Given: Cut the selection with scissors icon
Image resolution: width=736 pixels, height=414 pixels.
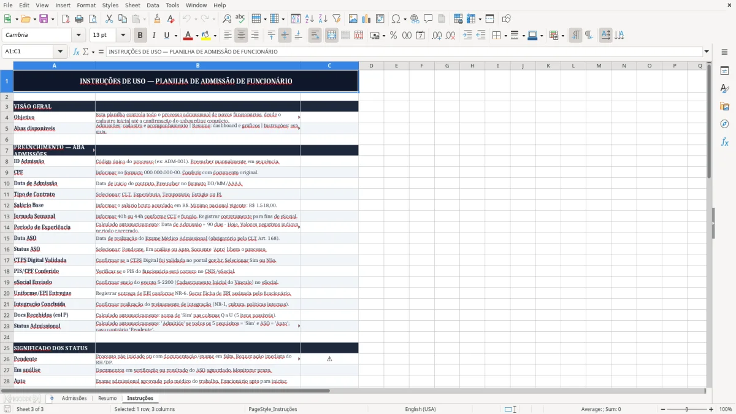Looking at the screenshot, I should point(109,19).
